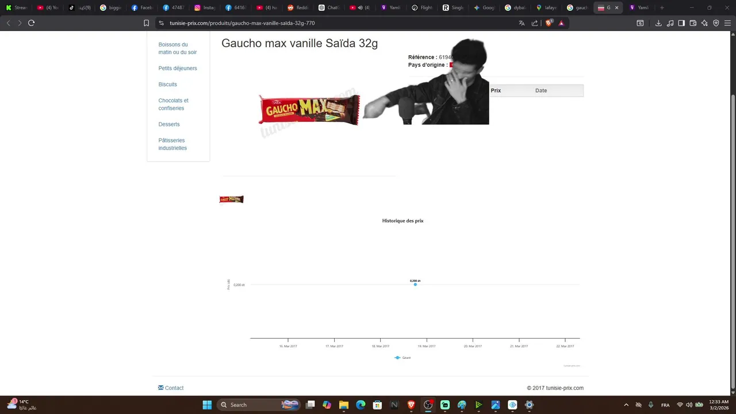Open Copilot from the taskbar
Image resolution: width=736 pixels, height=414 pixels.
pyautogui.click(x=327, y=405)
